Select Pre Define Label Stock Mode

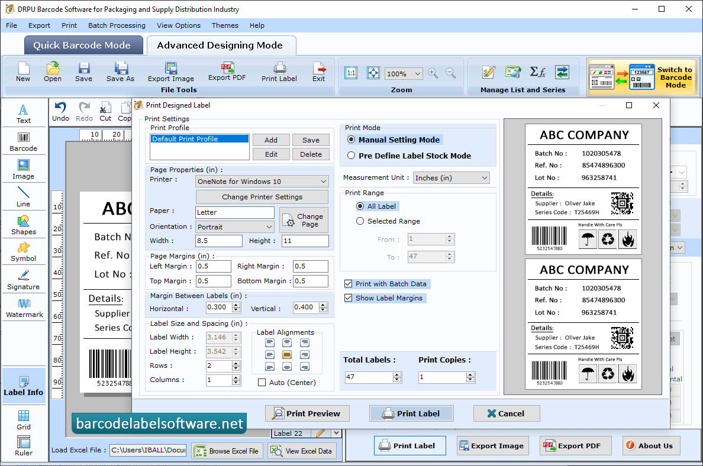point(351,156)
